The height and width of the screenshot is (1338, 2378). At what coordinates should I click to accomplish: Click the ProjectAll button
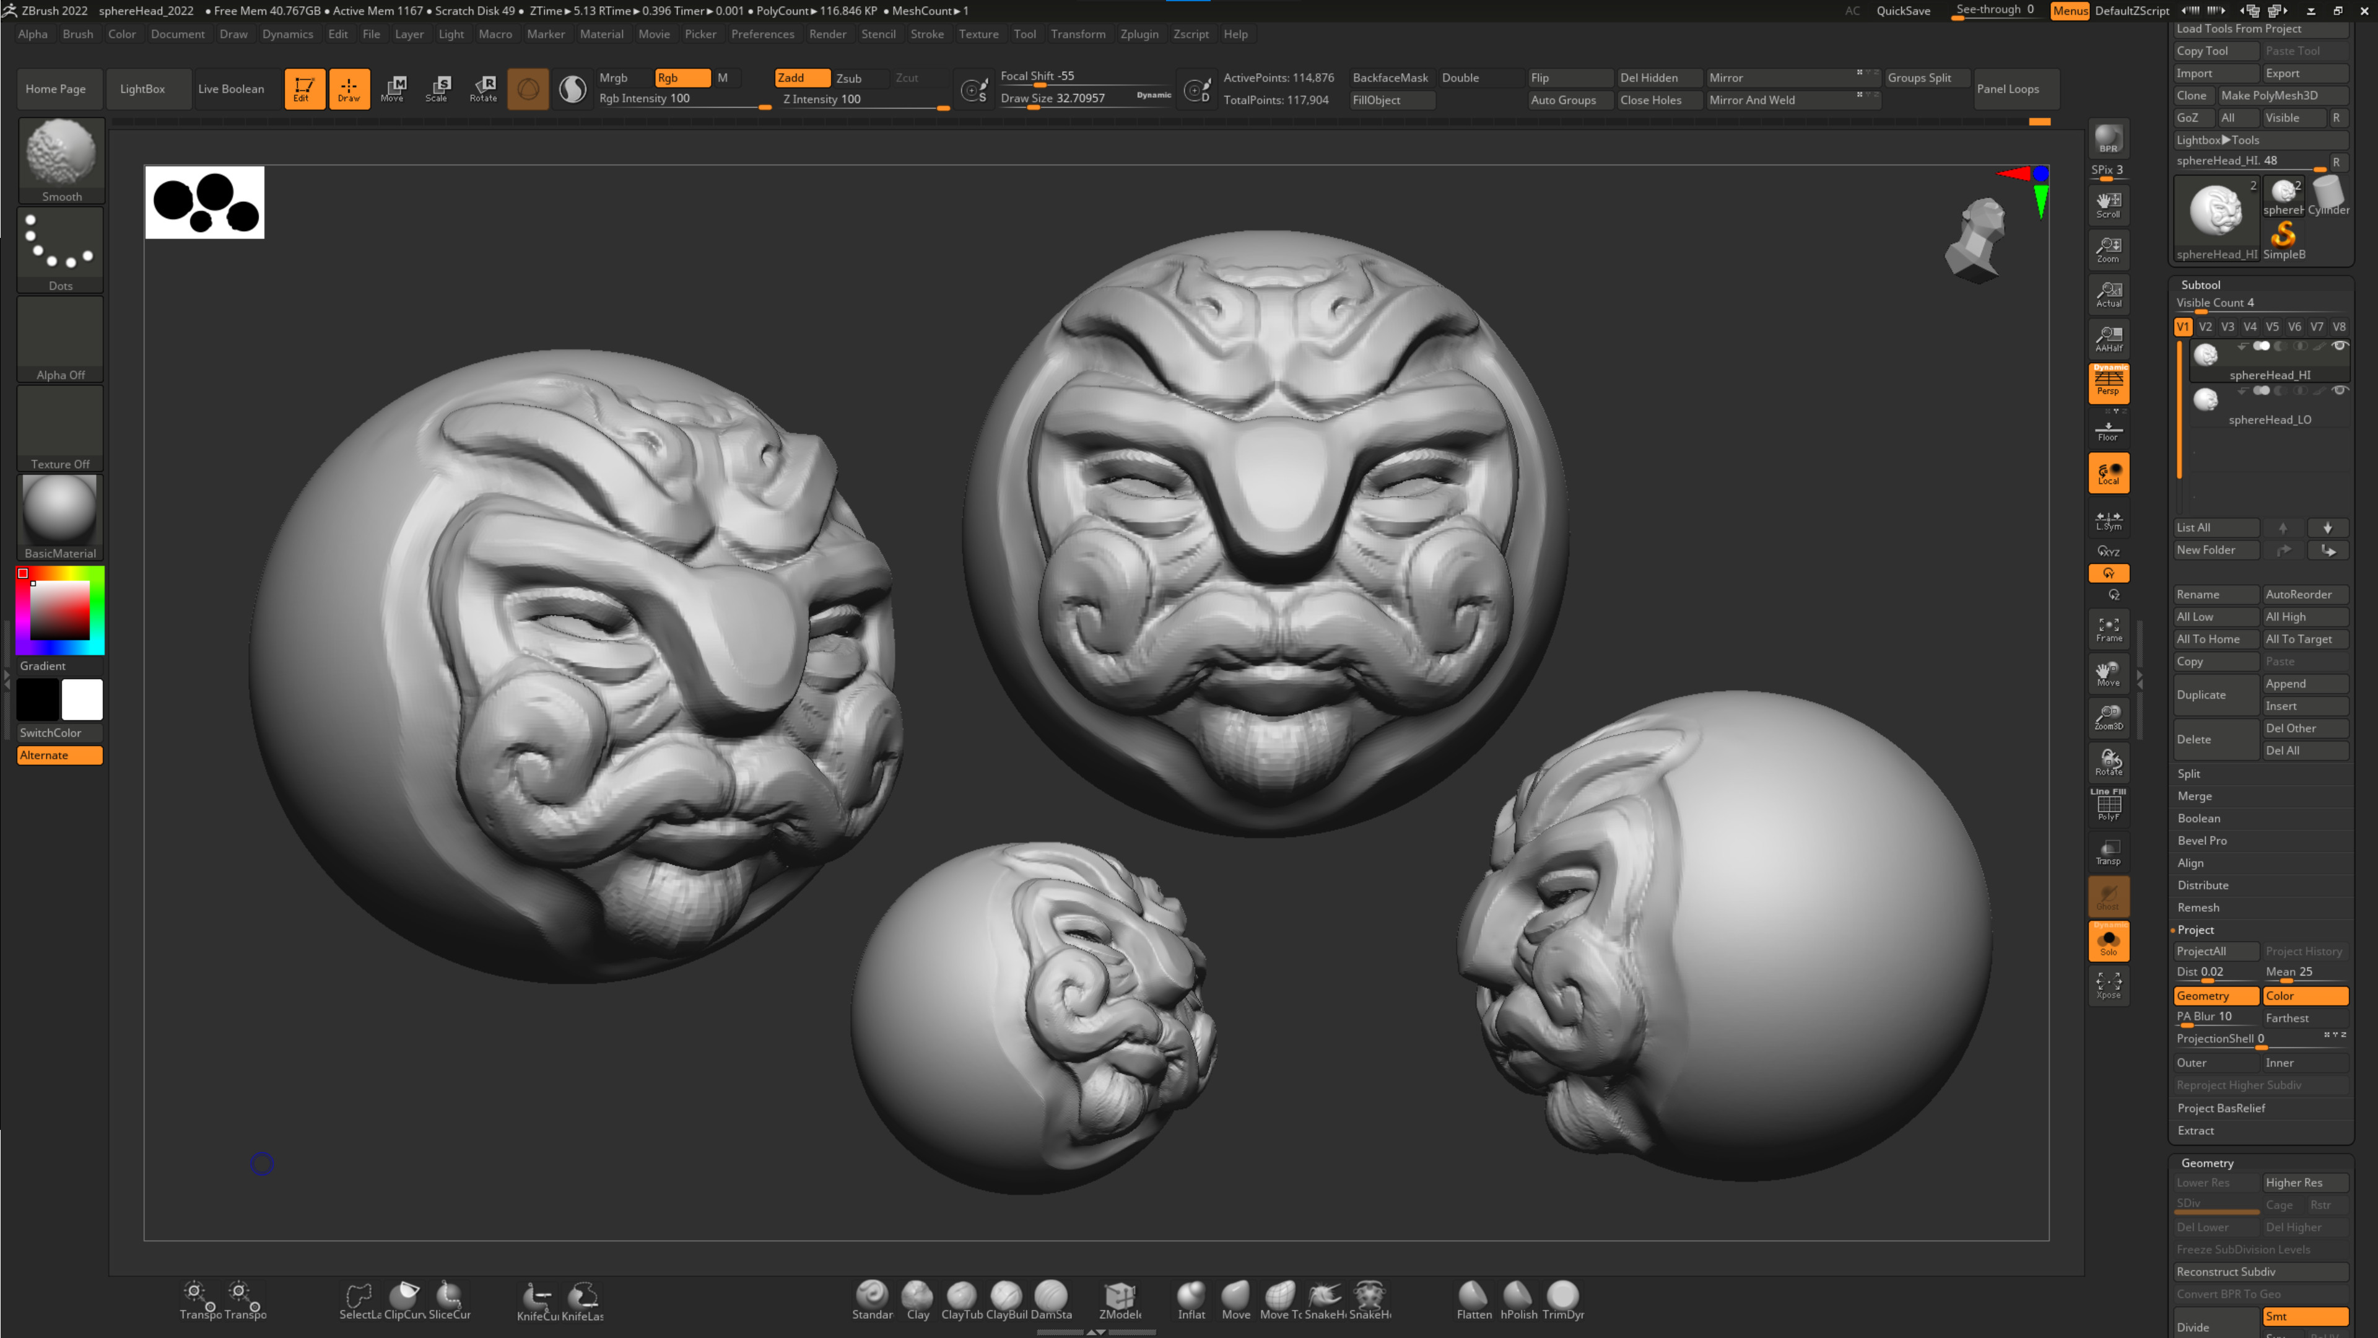2215,951
